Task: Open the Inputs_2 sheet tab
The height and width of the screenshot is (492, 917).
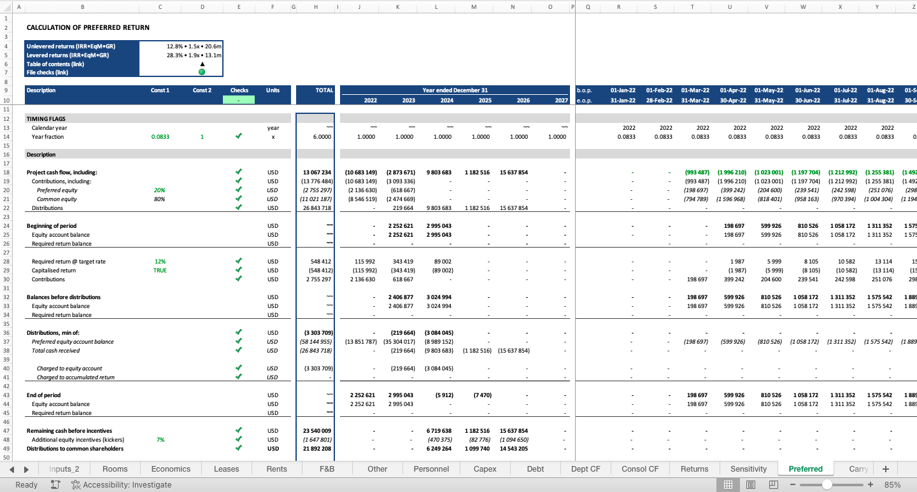Action: pos(64,469)
